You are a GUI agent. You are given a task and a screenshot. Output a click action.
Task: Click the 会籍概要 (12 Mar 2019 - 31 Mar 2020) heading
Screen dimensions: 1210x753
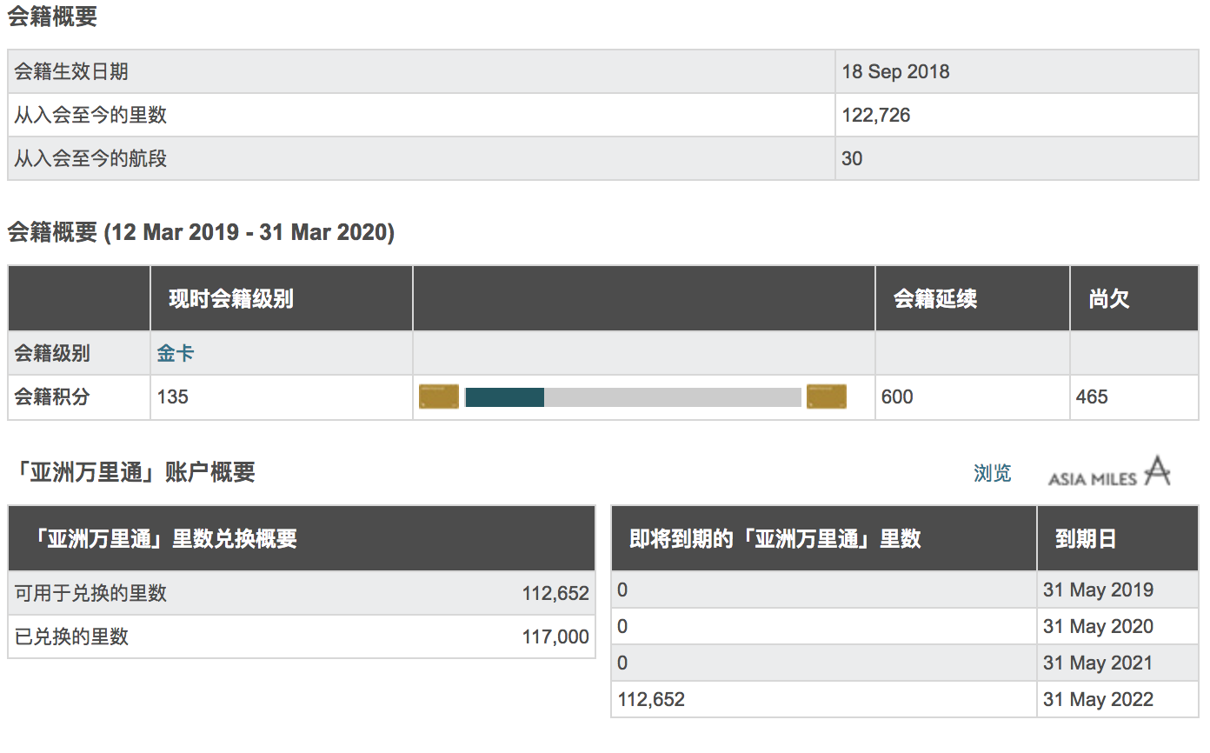[201, 232]
